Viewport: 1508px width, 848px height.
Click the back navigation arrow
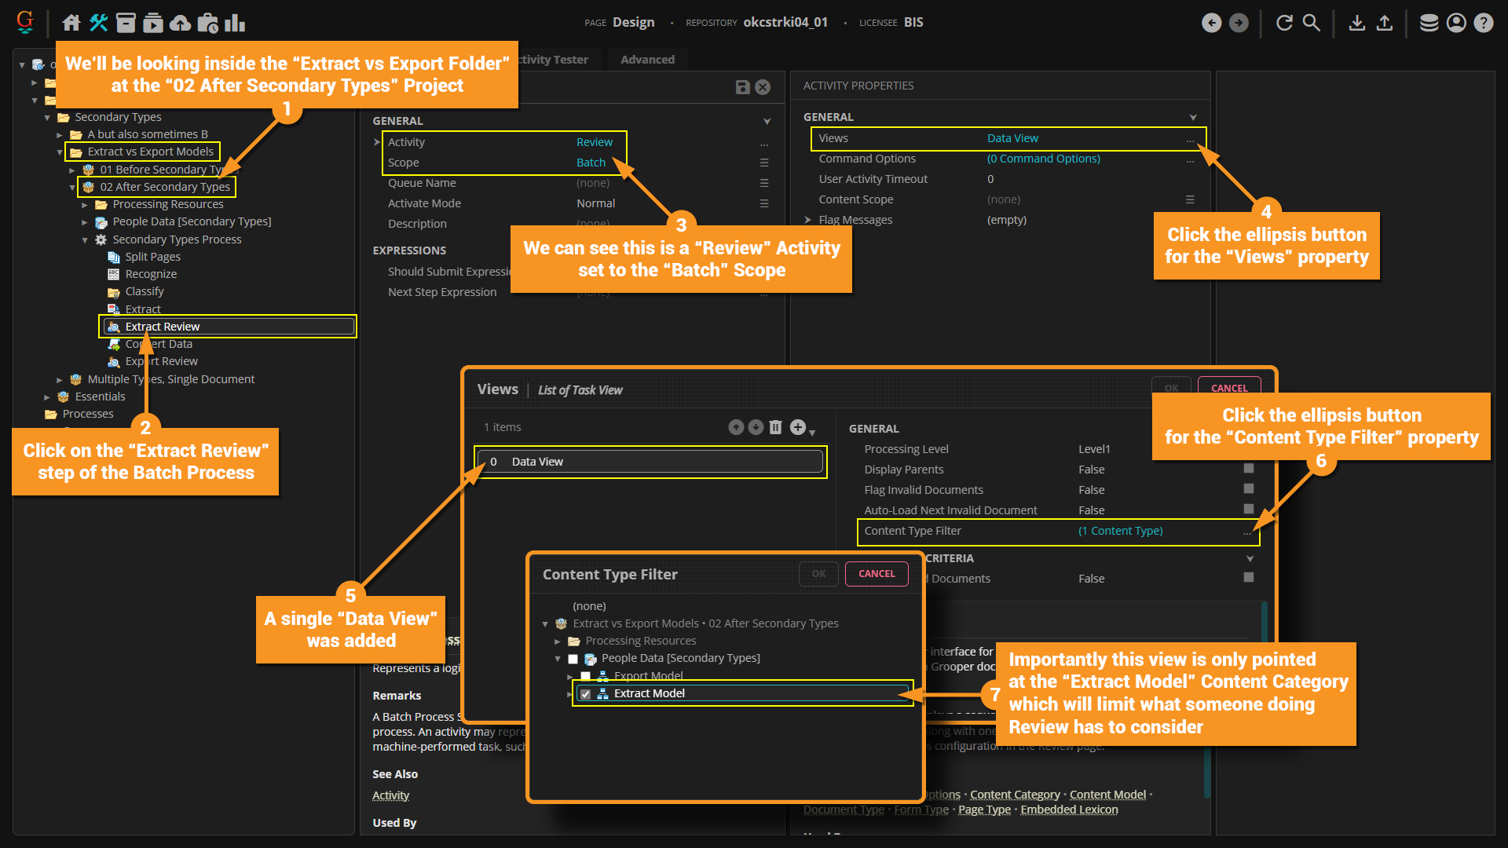[x=1211, y=23]
